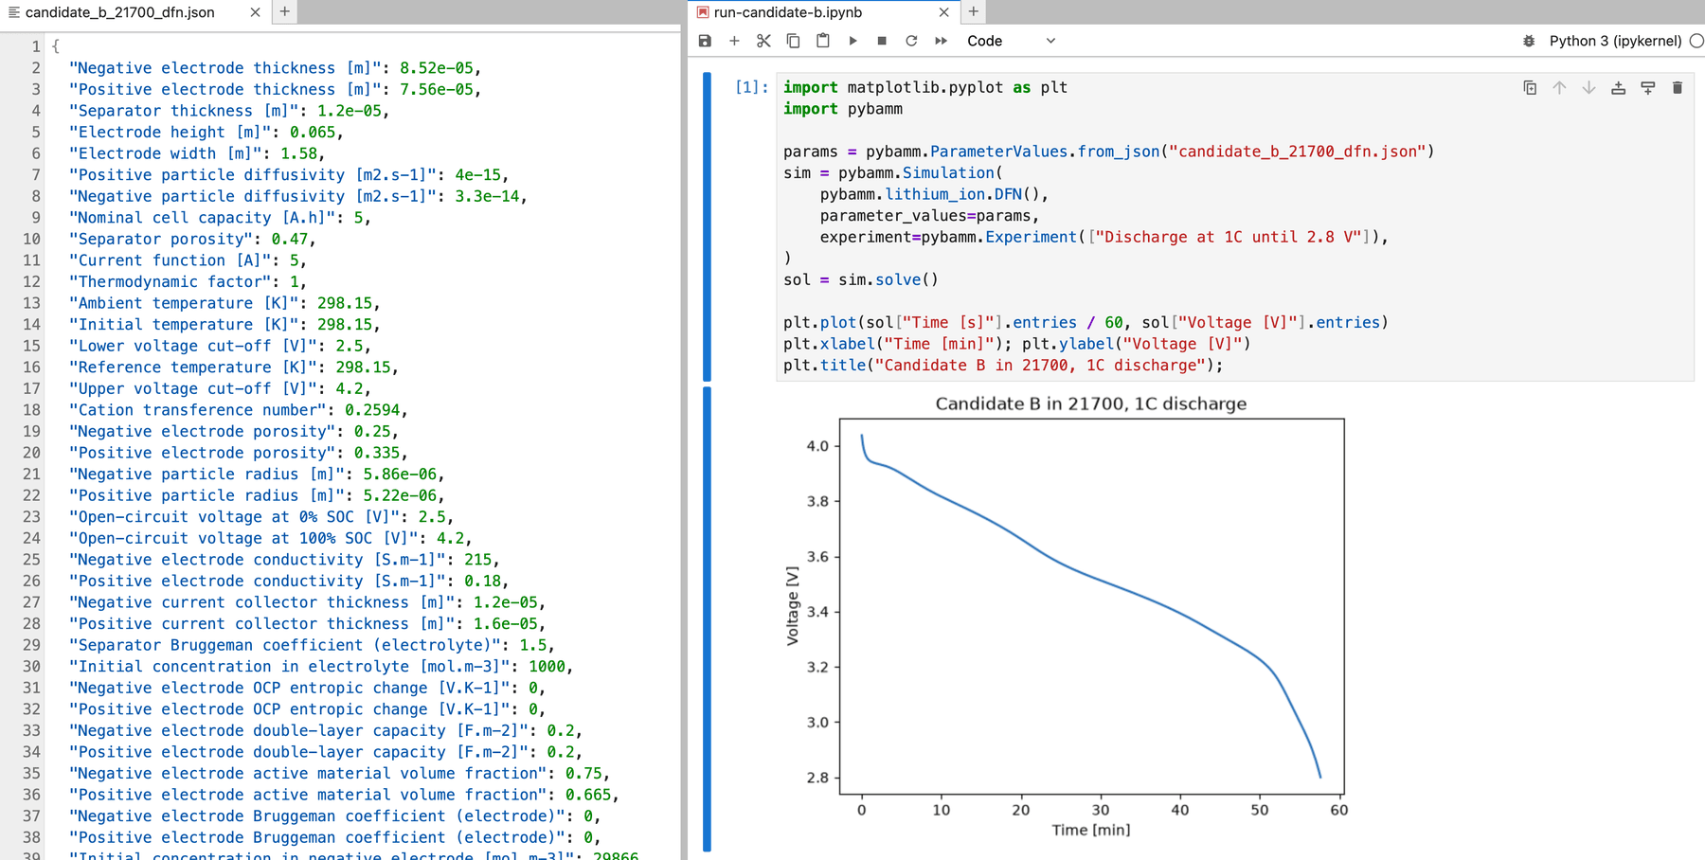Switch to run-candidate-b.ipynb tab
1705x860 pixels.
click(x=788, y=12)
